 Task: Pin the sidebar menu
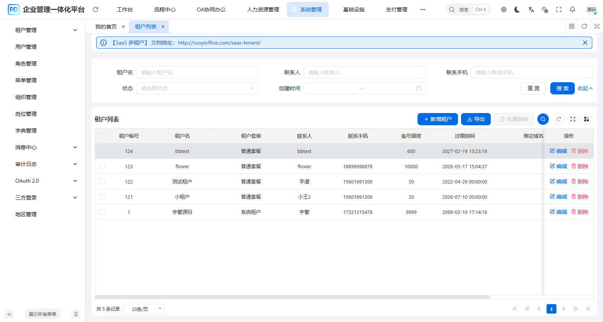pos(76,314)
